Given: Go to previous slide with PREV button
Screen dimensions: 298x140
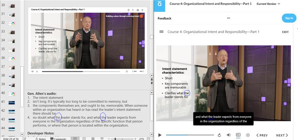Looking at the screenshot, I should [x=262, y=135].
